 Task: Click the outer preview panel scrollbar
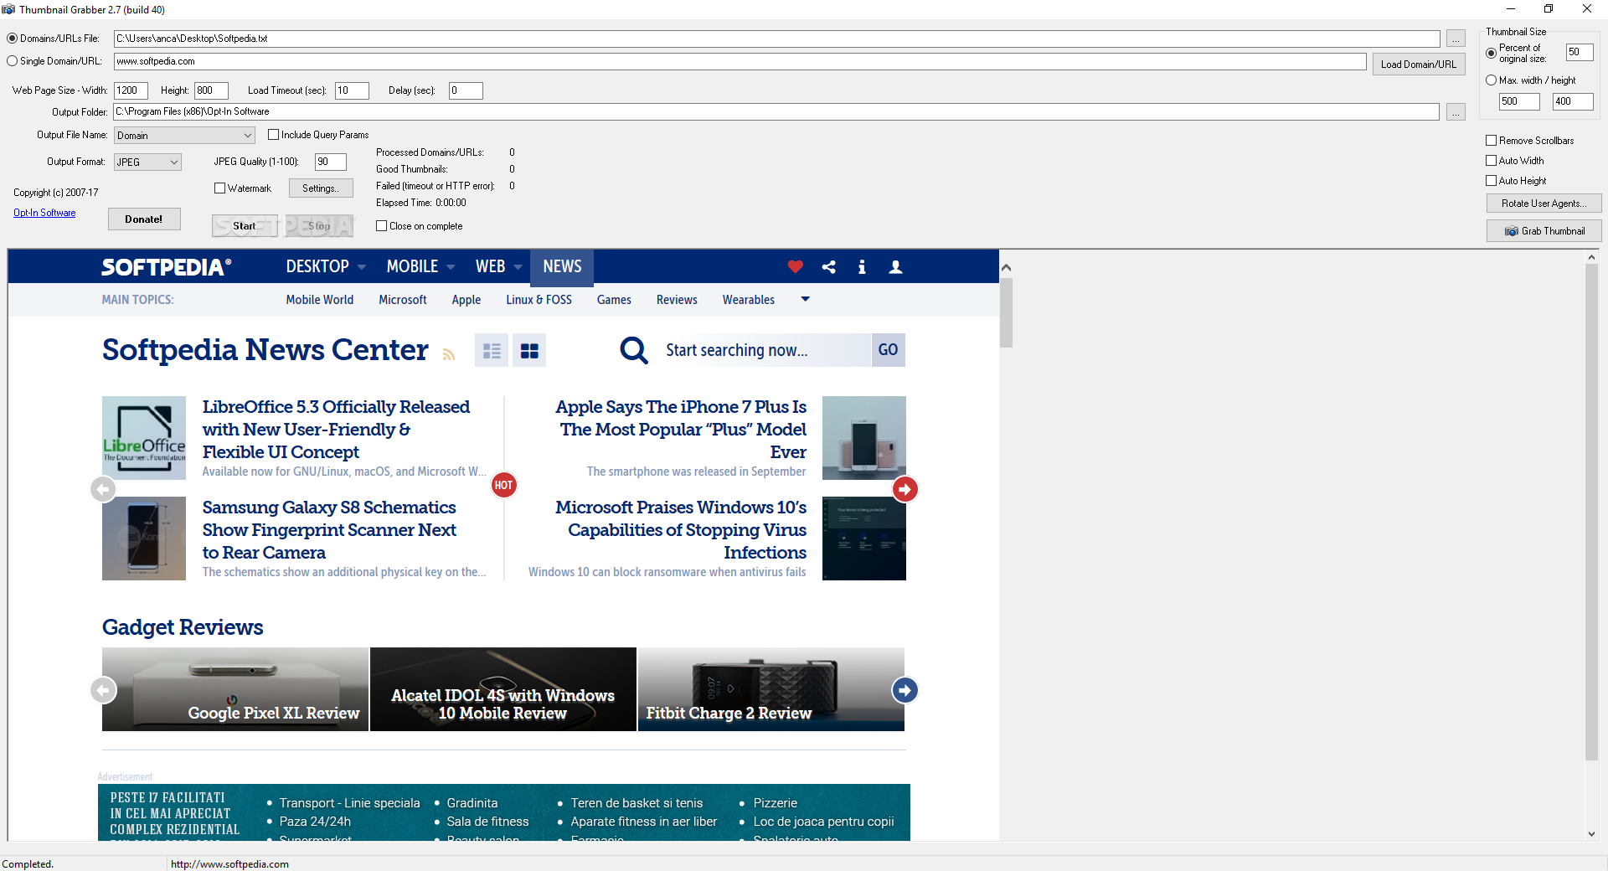coord(1591,511)
